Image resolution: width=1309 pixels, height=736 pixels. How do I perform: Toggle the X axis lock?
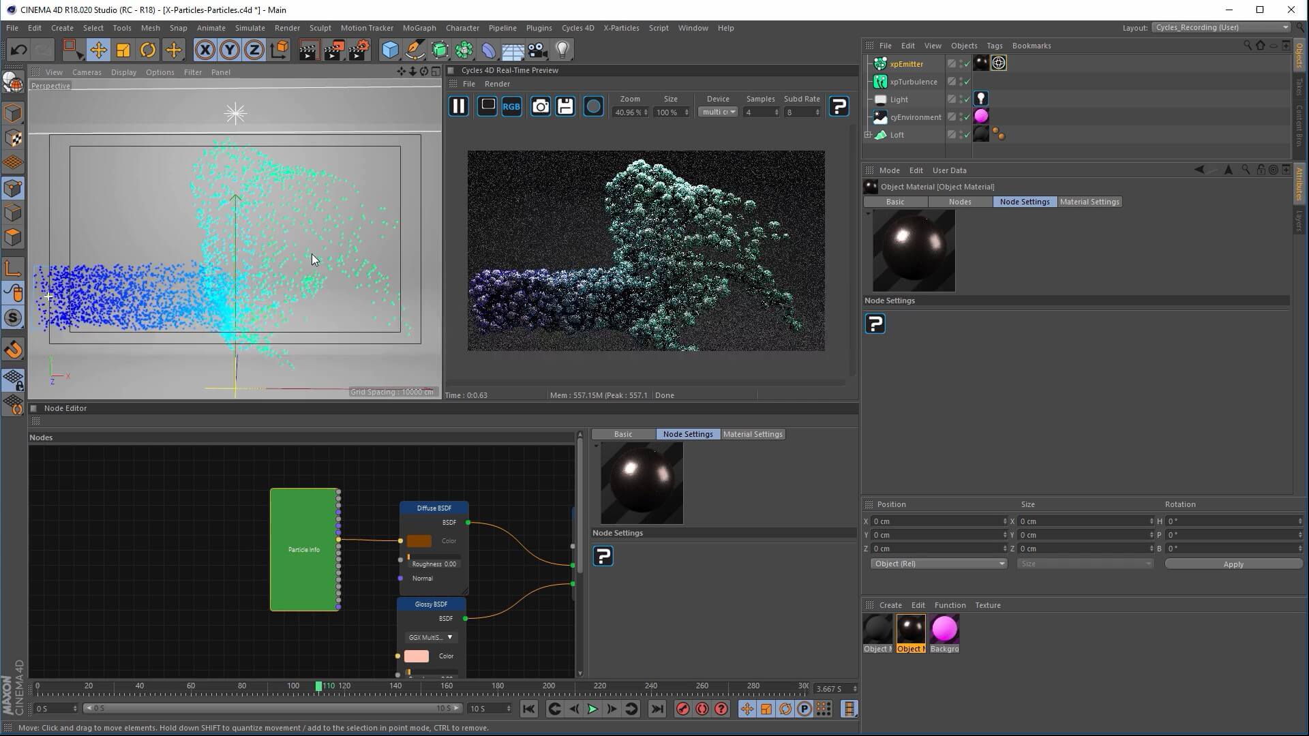(x=205, y=50)
